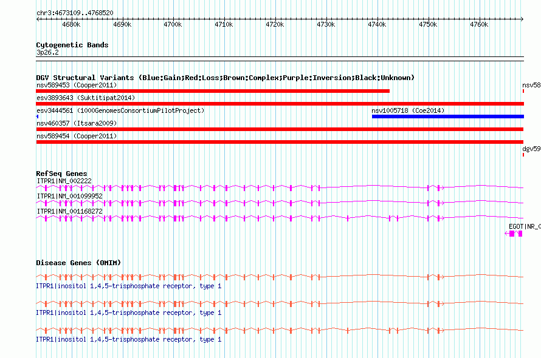
Task: Select the red bar under nsv460357
Action: (x=280, y=129)
